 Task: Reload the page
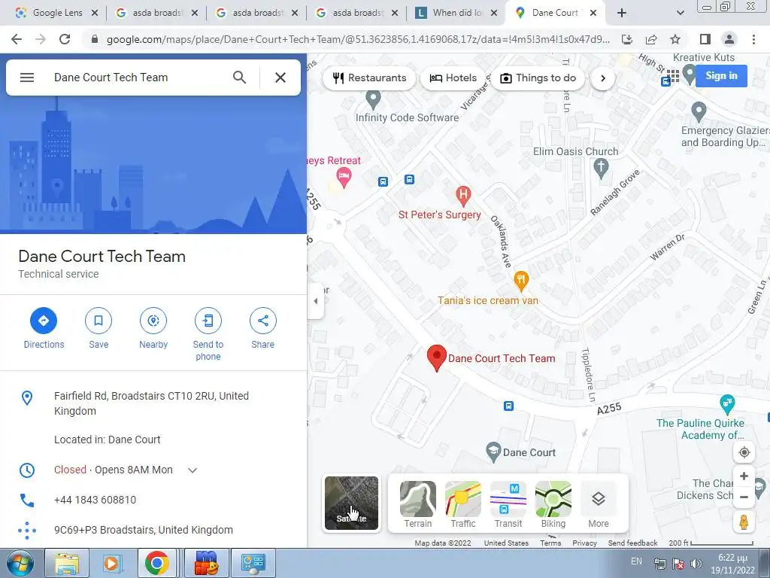click(x=65, y=39)
